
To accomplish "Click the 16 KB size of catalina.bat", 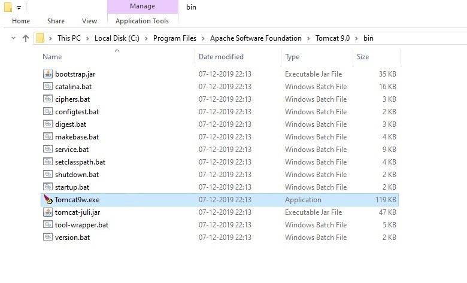I will [x=387, y=87].
